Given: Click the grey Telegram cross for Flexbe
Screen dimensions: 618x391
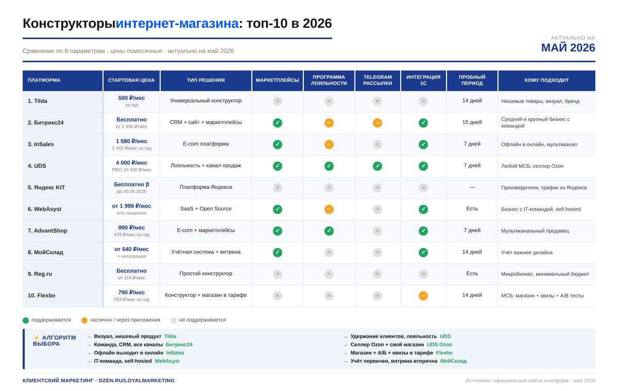Looking at the screenshot, I should 377,296.
